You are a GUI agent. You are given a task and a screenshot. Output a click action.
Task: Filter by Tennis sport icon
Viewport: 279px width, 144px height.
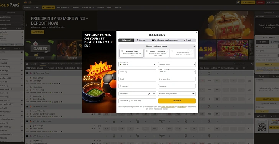point(59,68)
